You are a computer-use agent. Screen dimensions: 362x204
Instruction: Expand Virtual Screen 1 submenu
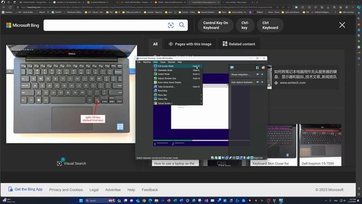[x=178, y=103]
